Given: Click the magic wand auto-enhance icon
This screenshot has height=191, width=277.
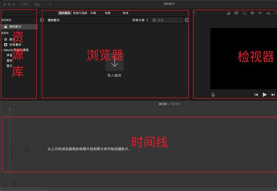Looking at the screenshot, I should (x=195, y=13).
